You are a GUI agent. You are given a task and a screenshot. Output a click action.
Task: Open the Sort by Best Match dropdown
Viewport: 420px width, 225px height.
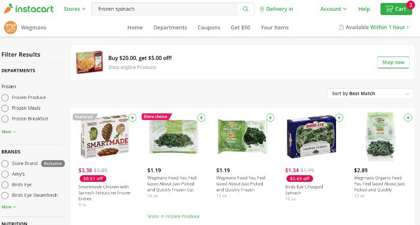tap(371, 94)
